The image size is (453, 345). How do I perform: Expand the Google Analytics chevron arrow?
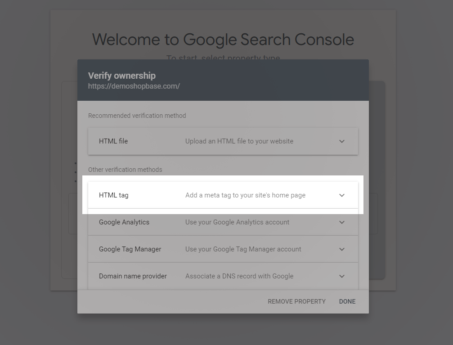(x=342, y=222)
